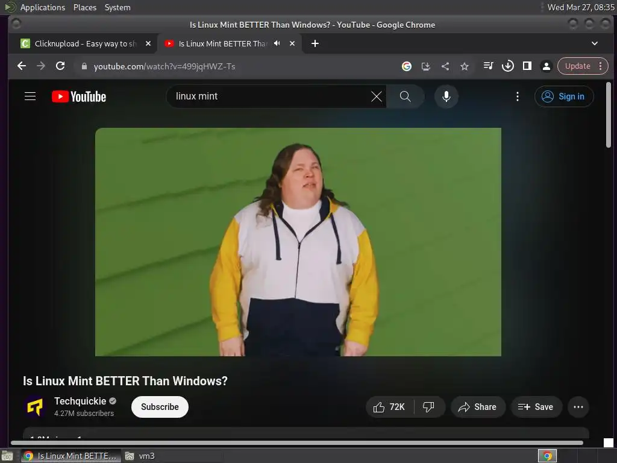Open the Google icon in address bar
617x463 pixels.
pos(407,66)
